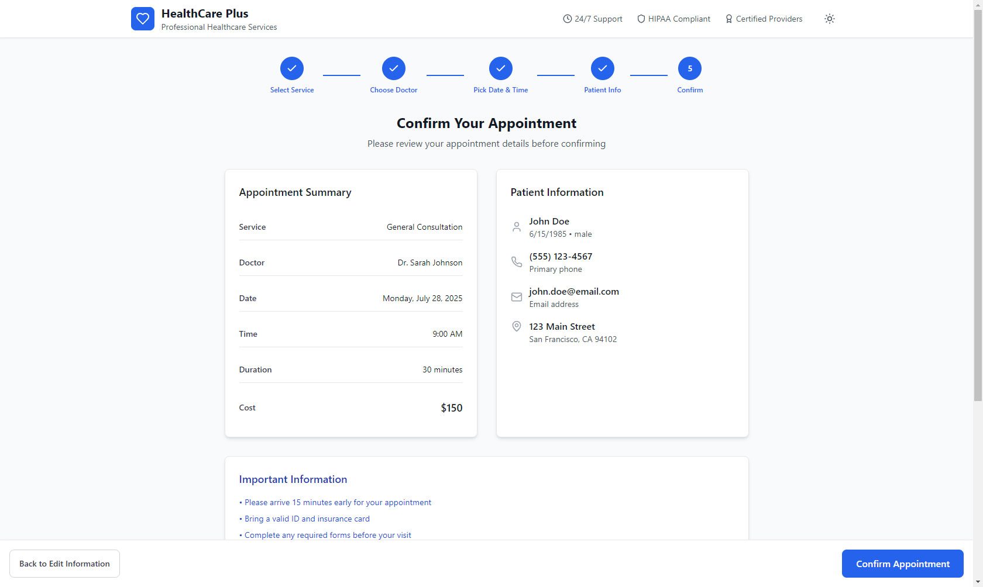Click the scrollbar up arrow

tap(978, 5)
